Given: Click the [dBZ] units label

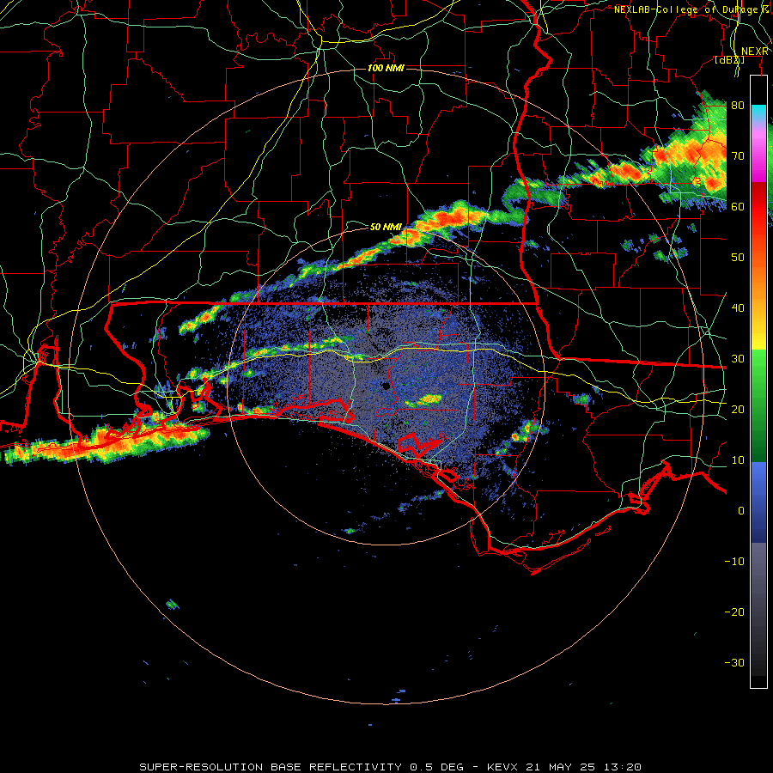Looking at the screenshot, I should [x=729, y=60].
